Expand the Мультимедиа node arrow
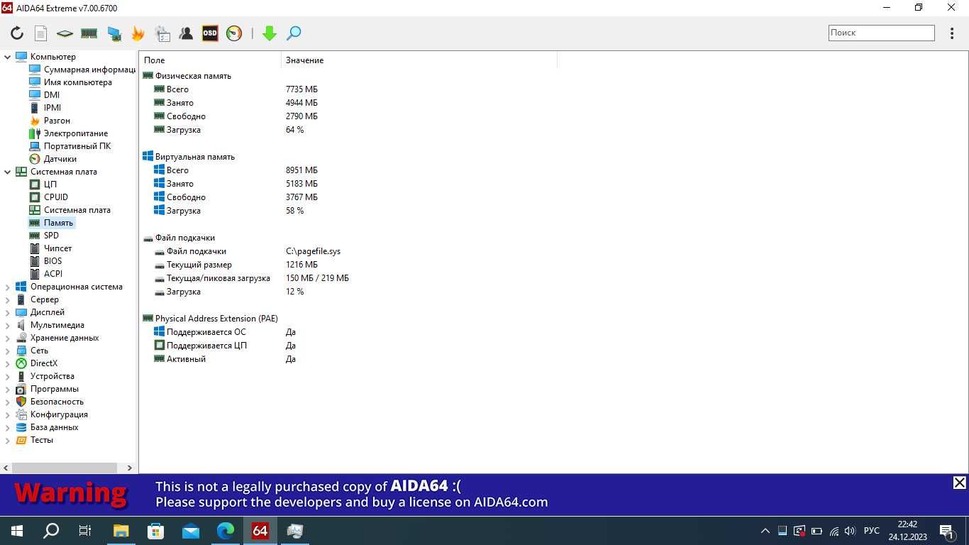969x545 pixels. click(x=8, y=325)
